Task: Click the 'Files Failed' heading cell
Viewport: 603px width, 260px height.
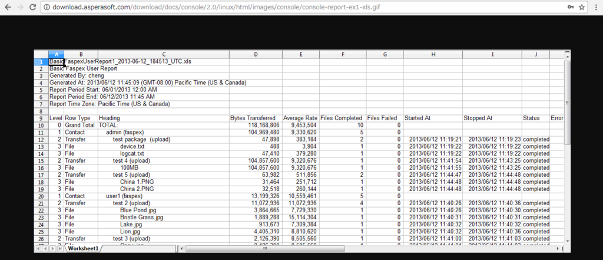Action: [x=385, y=118]
